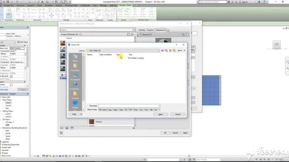Viewport: 289px width, 162px height.
Task: Click OK in Material Browser
Action: pyautogui.click(x=165, y=133)
